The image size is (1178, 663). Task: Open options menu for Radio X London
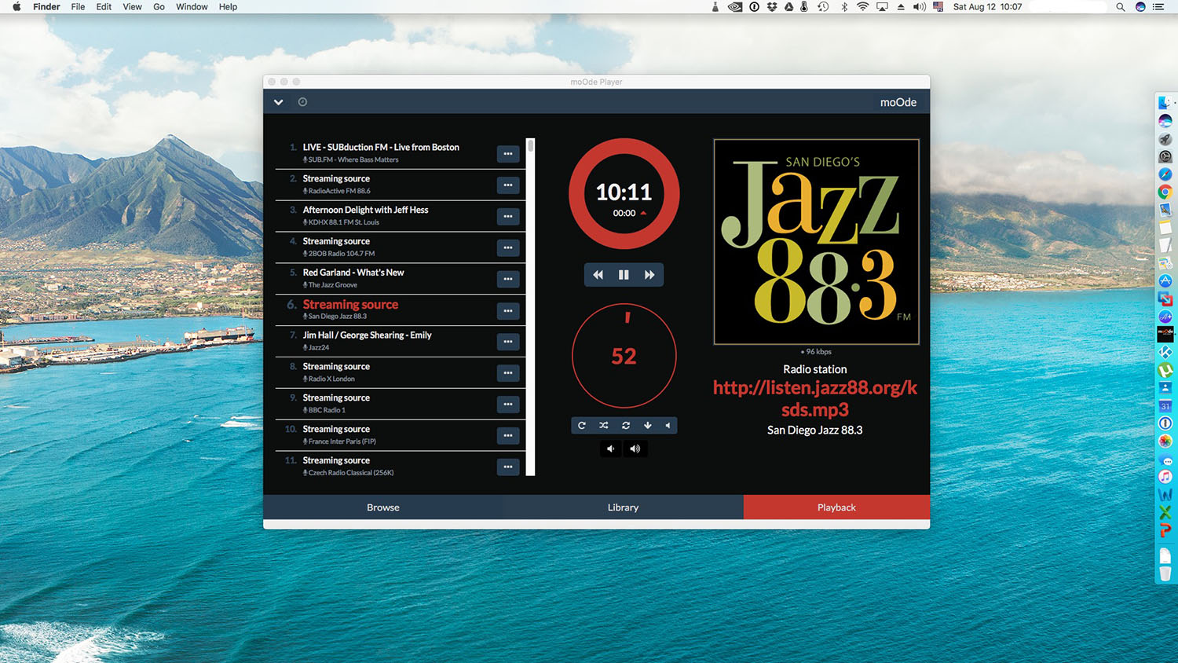point(508,373)
